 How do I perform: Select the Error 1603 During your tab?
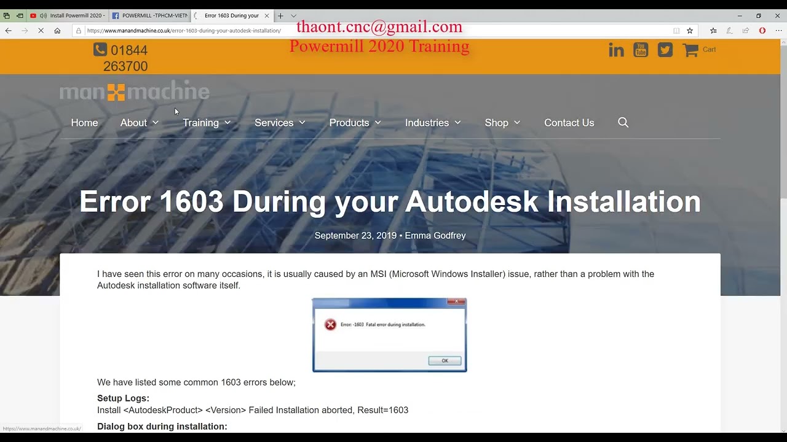coord(232,15)
